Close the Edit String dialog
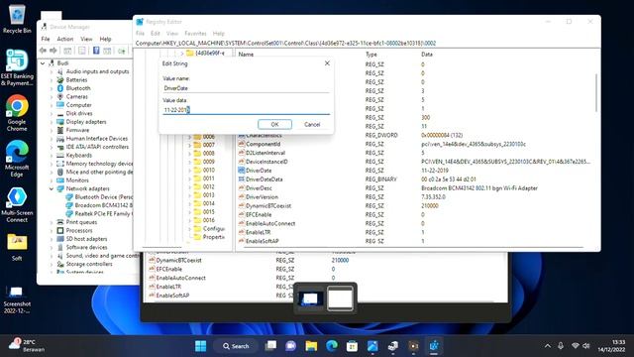Screen dimensions: 634x357 pyautogui.click(x=327, y=63)
